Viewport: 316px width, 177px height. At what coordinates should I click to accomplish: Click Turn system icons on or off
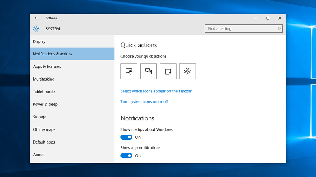click(x=144, y=101)
